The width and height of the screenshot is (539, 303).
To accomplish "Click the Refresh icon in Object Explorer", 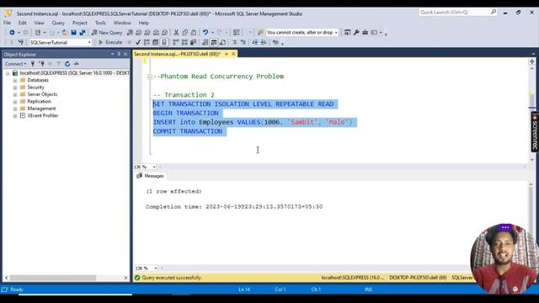I will [x=67, y=64].
